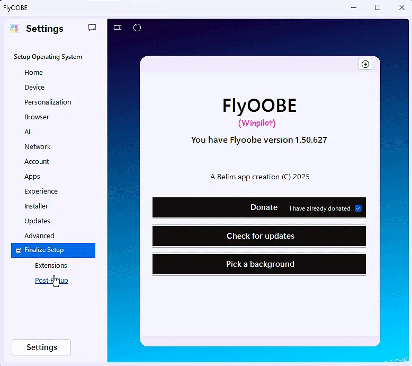The height and width of the screenshot is (366, 412).
Task: Open Settings button at bottom left
Action: pos(41,347)
